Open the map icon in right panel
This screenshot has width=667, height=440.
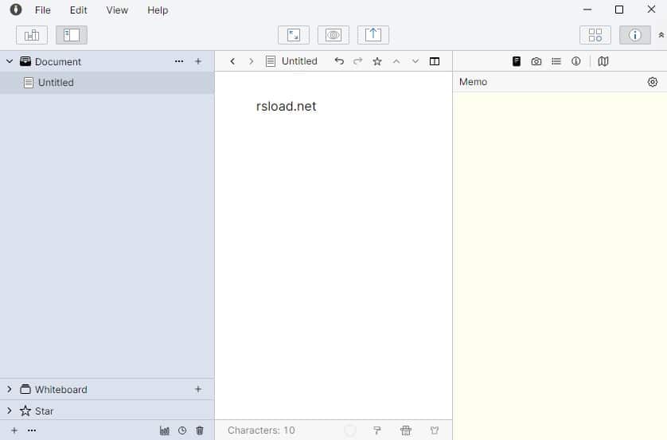pyautogui.click(x=603, y=61)
